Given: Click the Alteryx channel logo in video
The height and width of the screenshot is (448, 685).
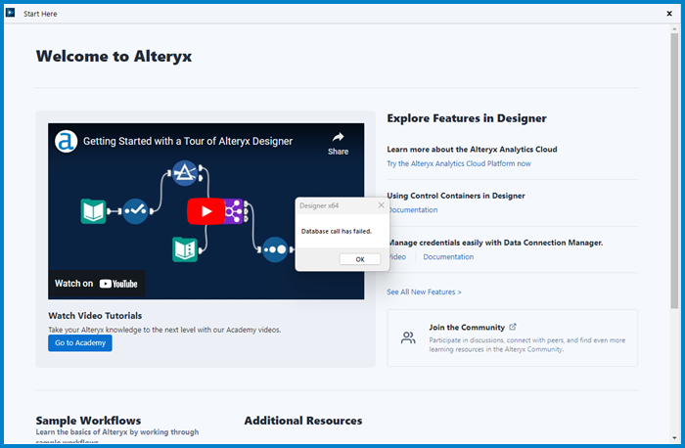Looking at the screenshot, I should click(67, 141).
